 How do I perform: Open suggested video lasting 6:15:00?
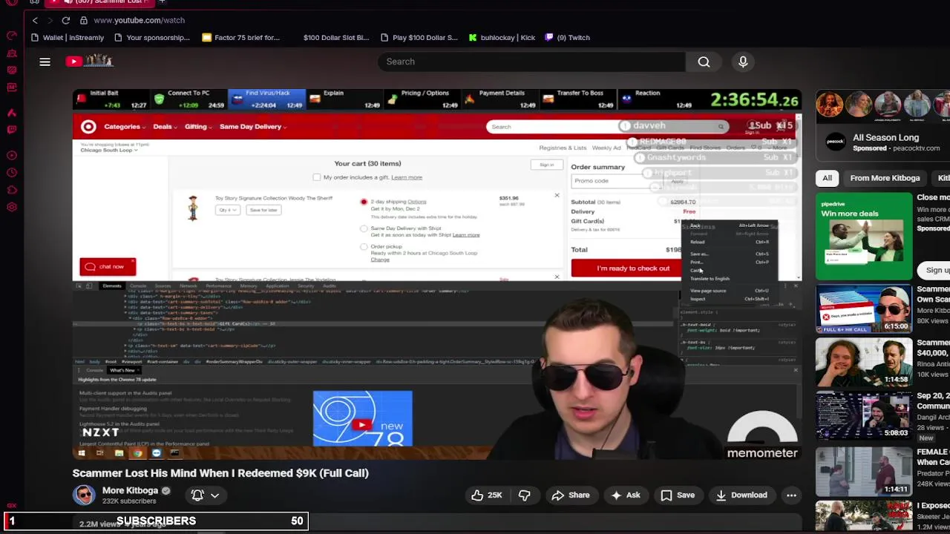[864, 309]
